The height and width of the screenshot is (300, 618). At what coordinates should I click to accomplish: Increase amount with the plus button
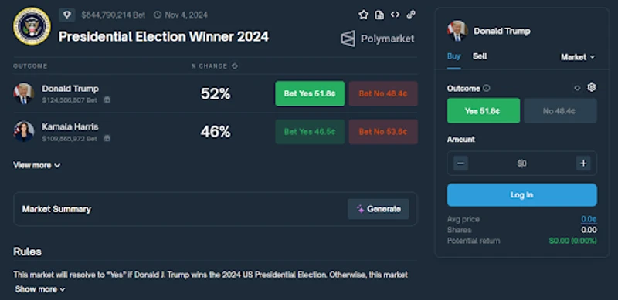(x=583, y=163)
